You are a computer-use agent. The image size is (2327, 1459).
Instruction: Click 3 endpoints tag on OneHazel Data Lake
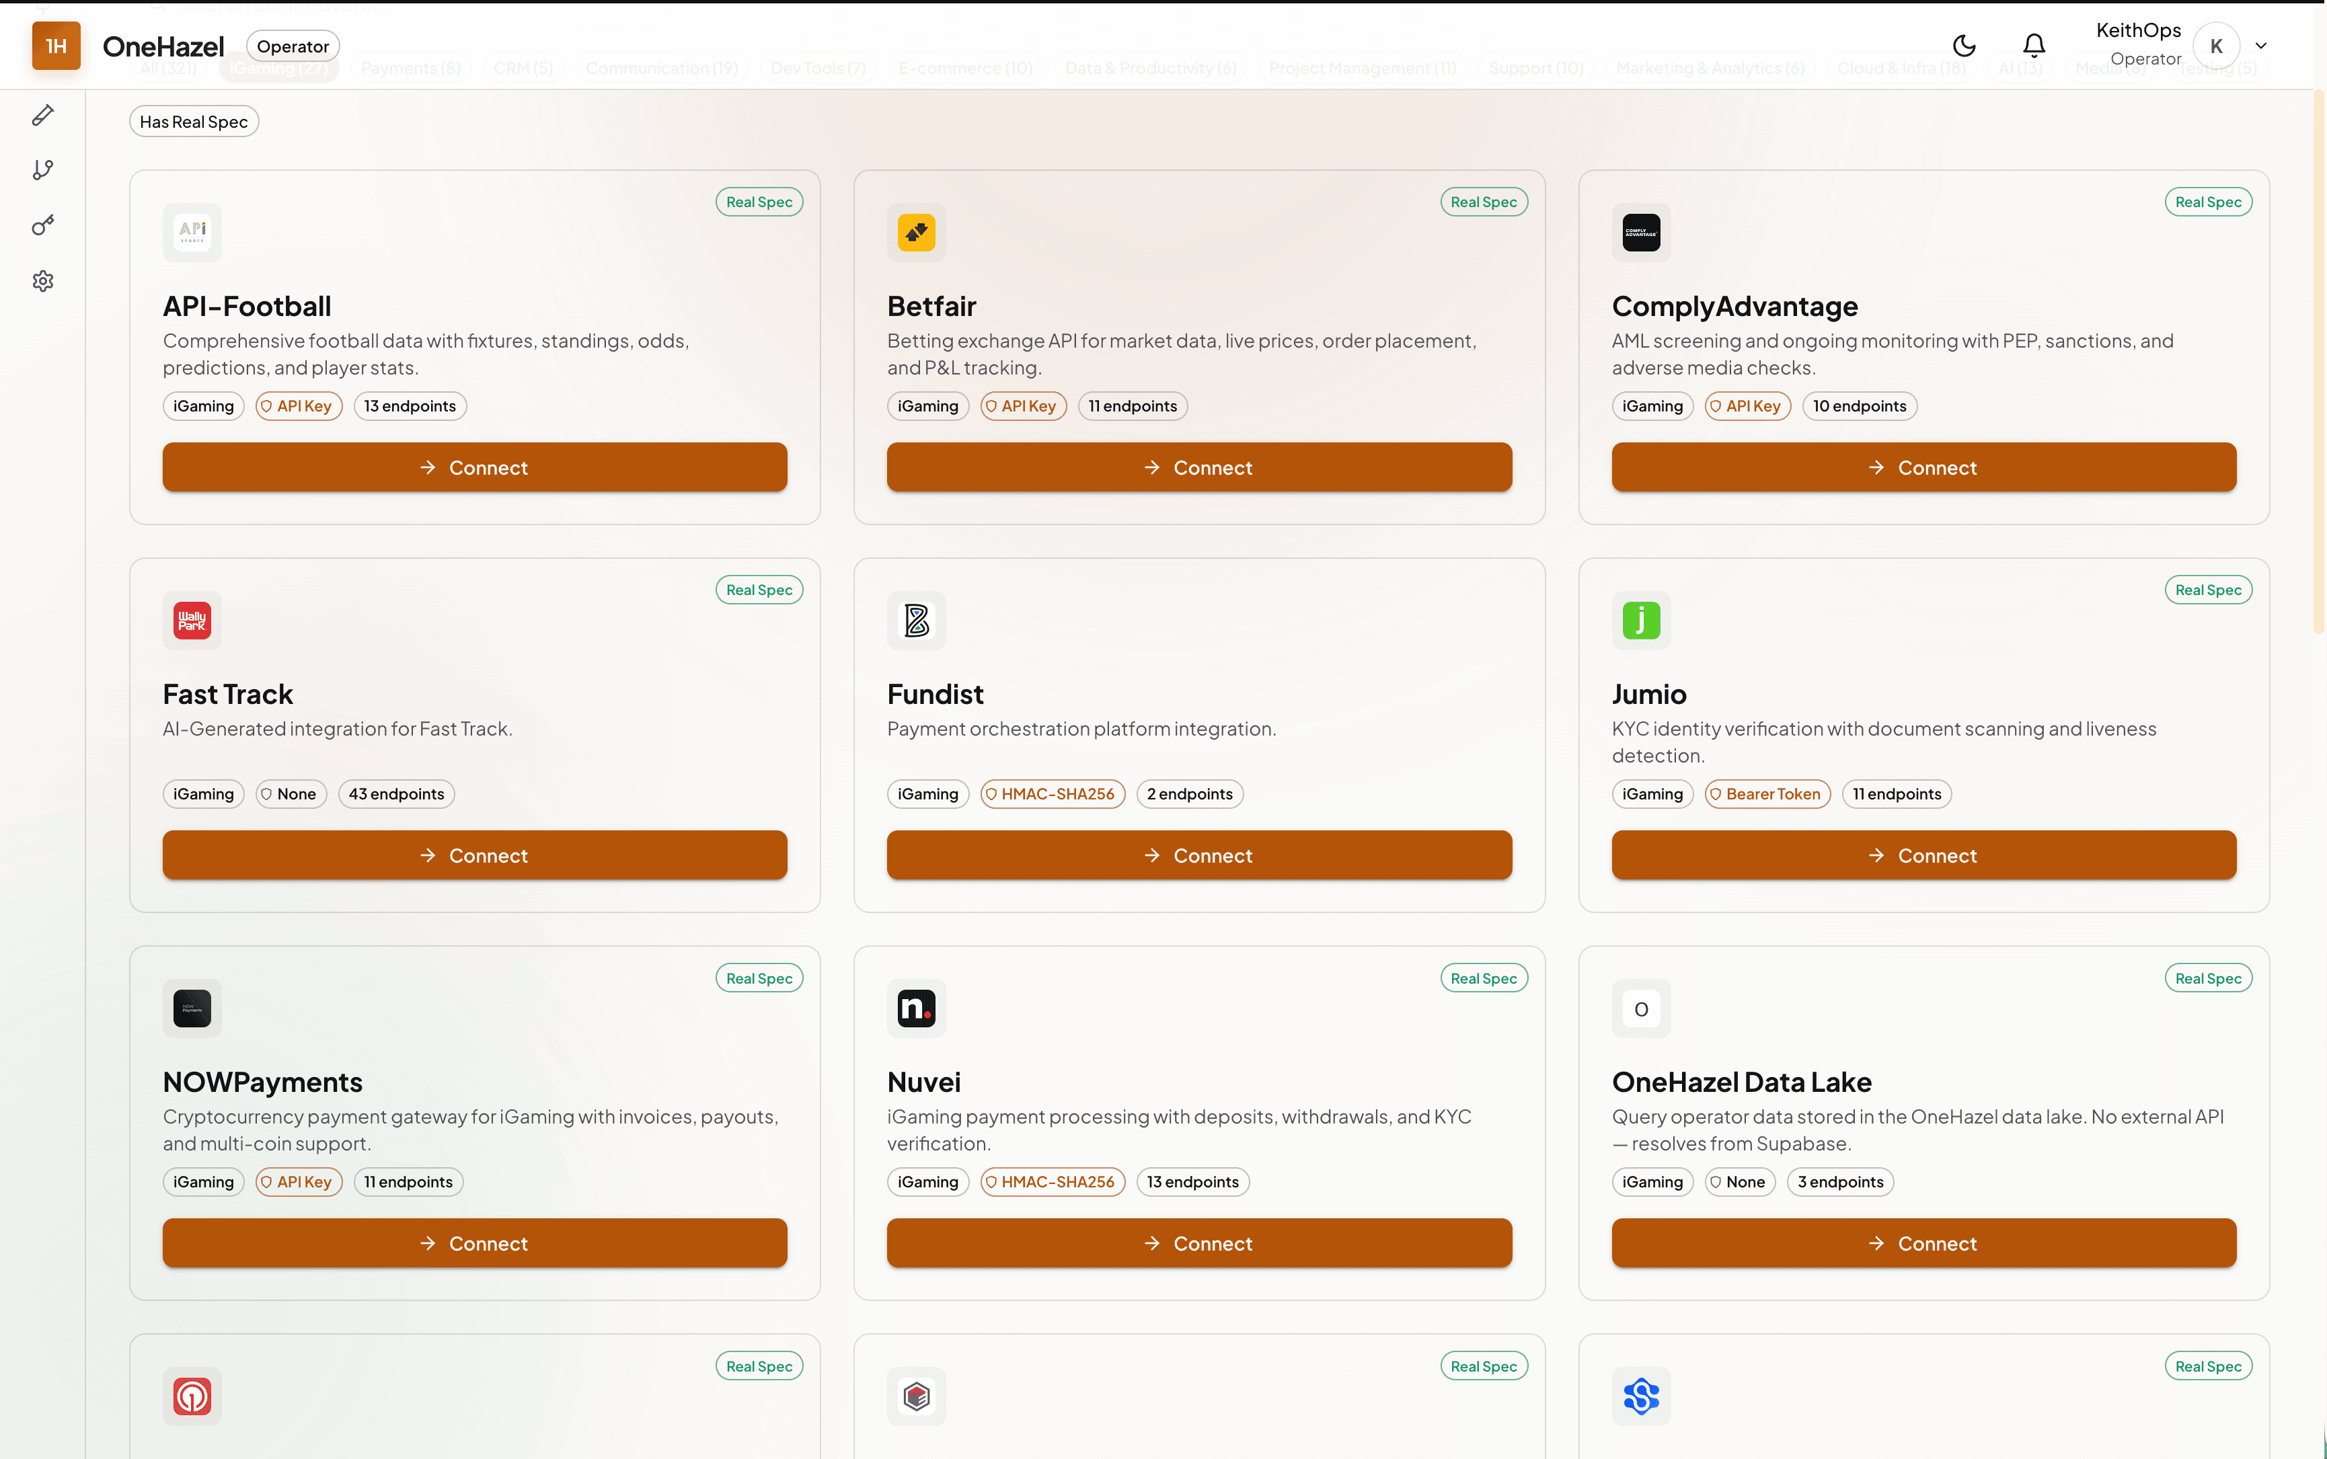1839,1182
